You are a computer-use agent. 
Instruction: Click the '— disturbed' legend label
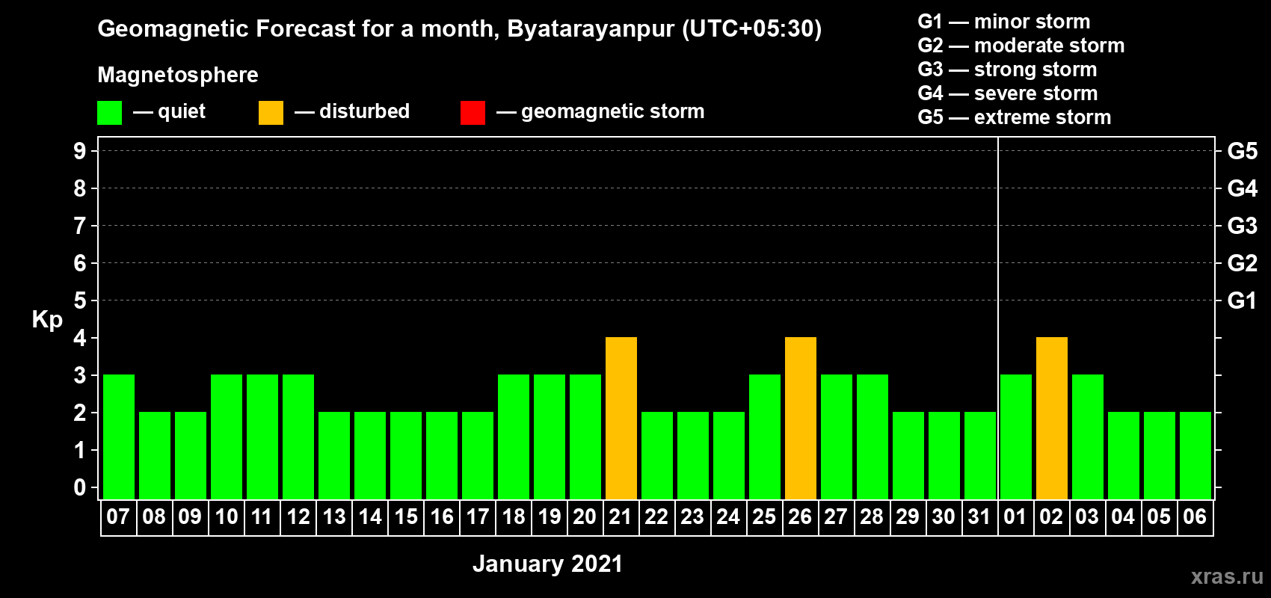click(x=352, y=111)
